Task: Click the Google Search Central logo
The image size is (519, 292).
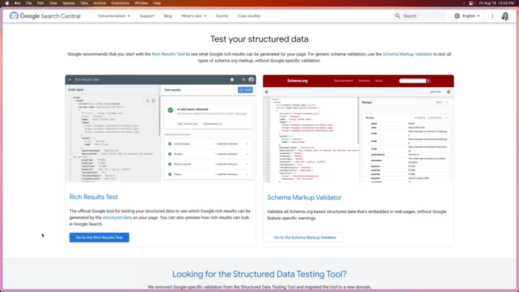Action: [45, 16]
